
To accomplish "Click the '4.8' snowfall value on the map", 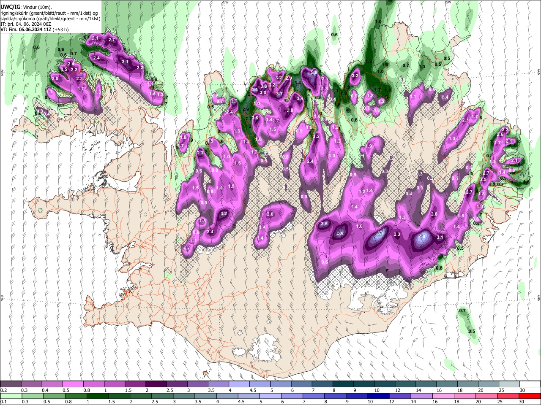I will click(421, 236).
